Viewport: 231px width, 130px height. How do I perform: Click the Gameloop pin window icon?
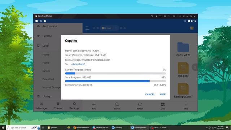point(180,16)
